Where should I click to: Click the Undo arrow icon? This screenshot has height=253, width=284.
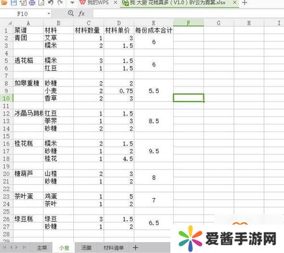click(x=51, y=2)
